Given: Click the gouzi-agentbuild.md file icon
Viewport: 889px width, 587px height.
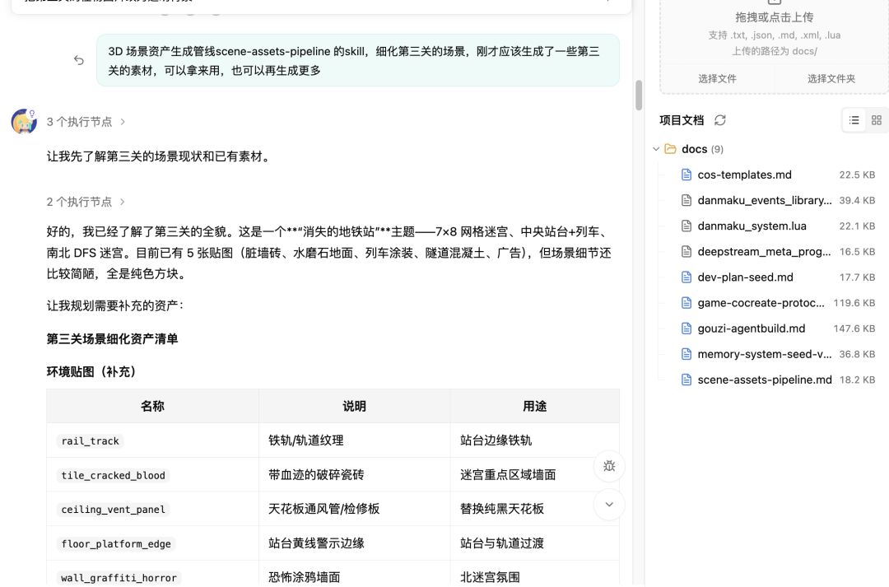Looking at the screenshot, I should coord(686,328).
